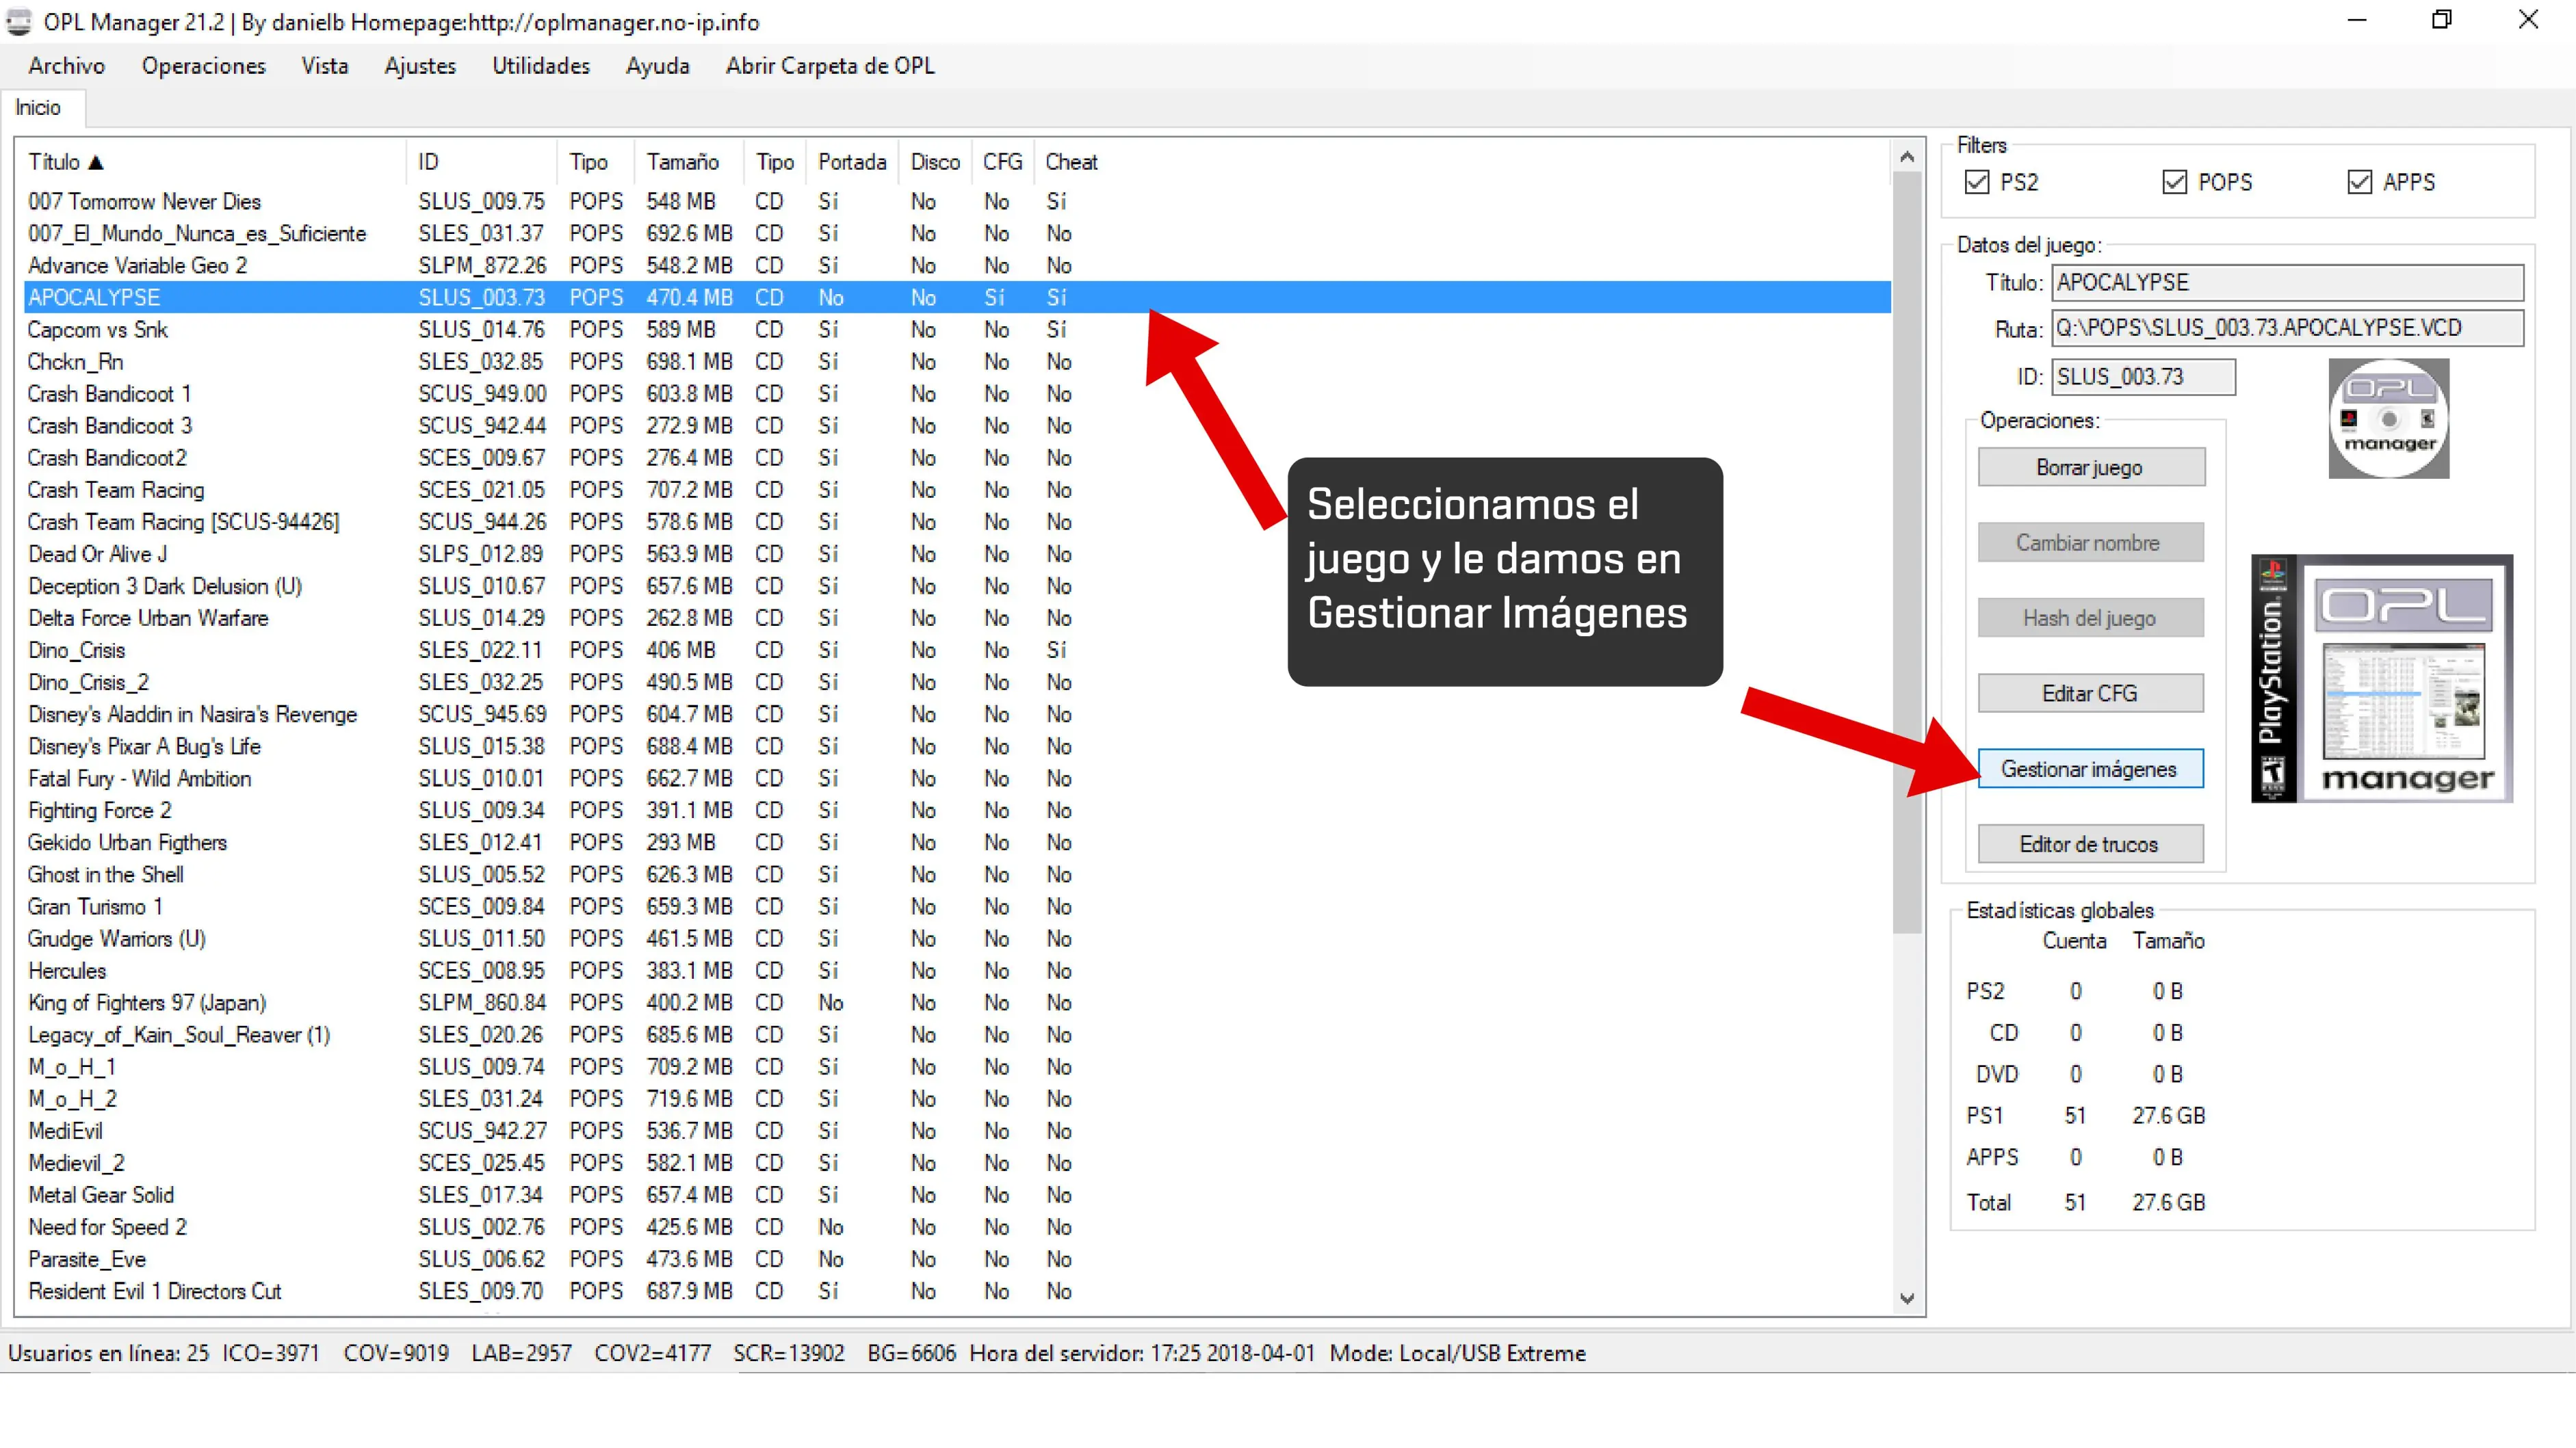Toggle the PS2 filter checkbox
Screen dimensions: 2576x1448
pos(1977,182)
